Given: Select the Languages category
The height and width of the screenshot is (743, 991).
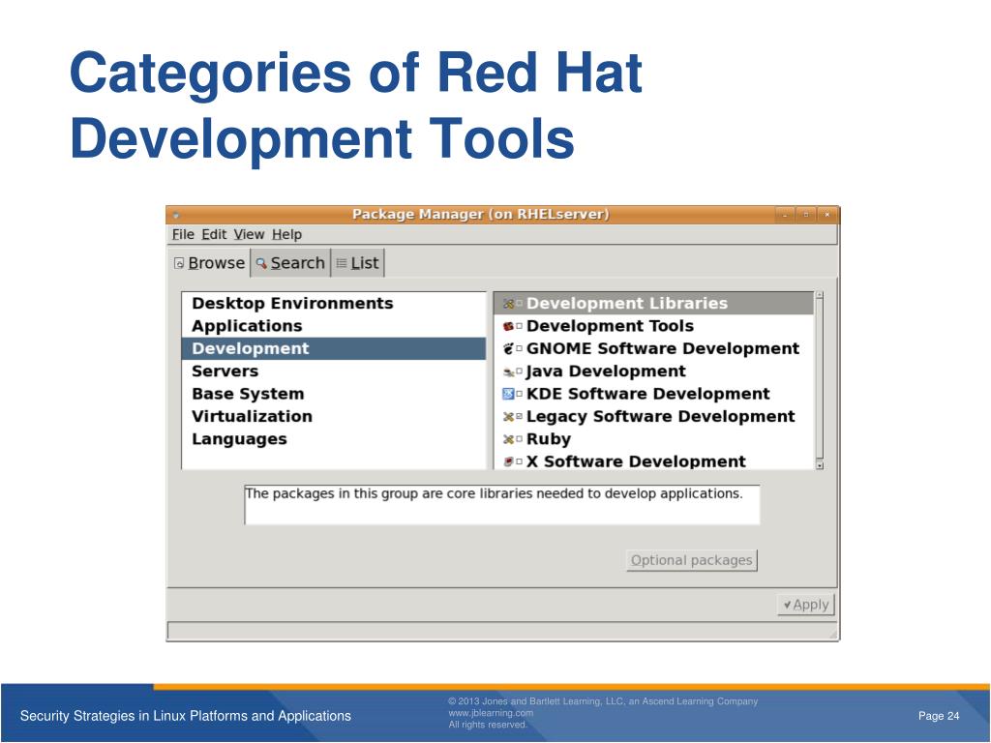Looking at the screenshot, I should (334, 439).
